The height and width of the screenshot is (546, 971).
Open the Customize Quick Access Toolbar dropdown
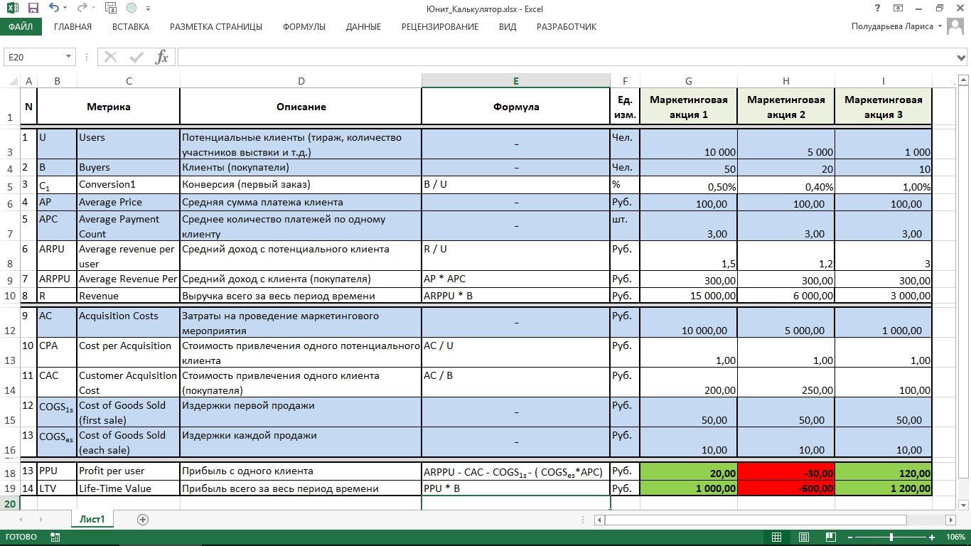tap(148, 9)
